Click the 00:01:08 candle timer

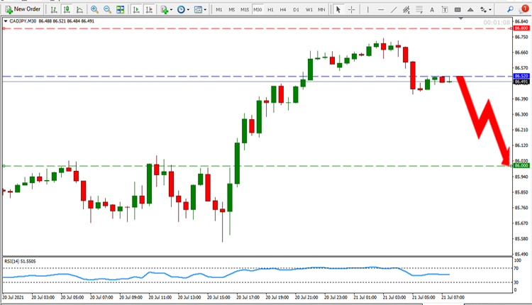[x=497, y=23]
